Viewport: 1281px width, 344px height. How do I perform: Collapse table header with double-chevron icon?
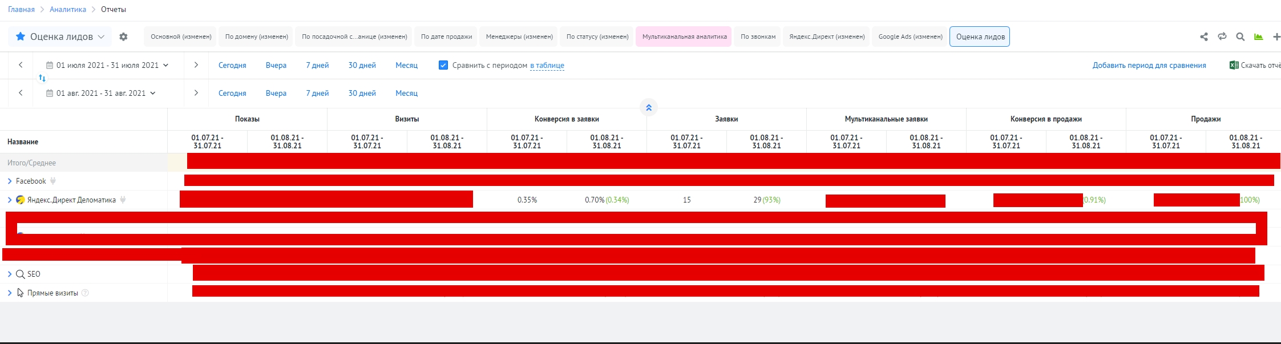(x=648, y=107)
